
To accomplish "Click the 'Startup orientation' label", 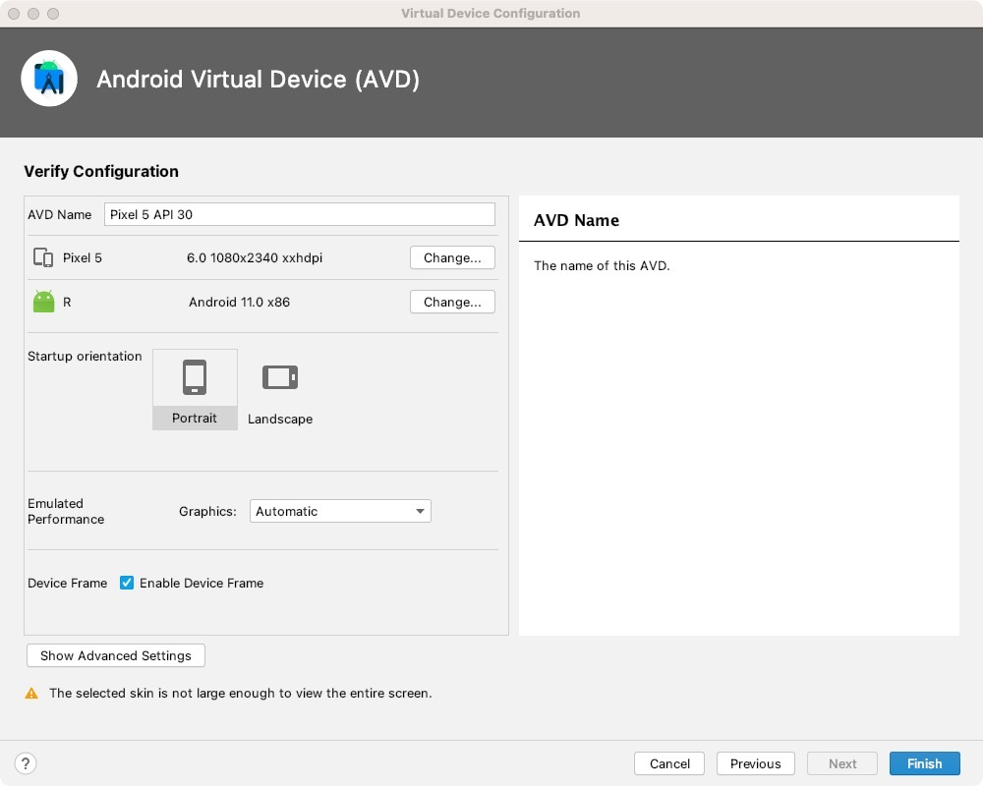I will pyautogui.click(x=85, y=356).
